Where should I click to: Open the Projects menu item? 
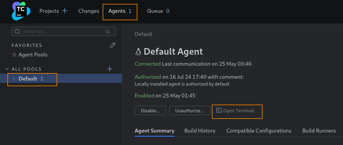[x=49, y=11]
